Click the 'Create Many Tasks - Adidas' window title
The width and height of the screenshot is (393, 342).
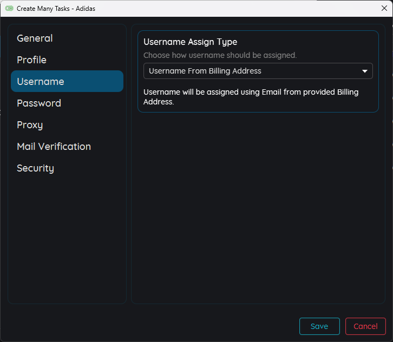click(56, 9)
